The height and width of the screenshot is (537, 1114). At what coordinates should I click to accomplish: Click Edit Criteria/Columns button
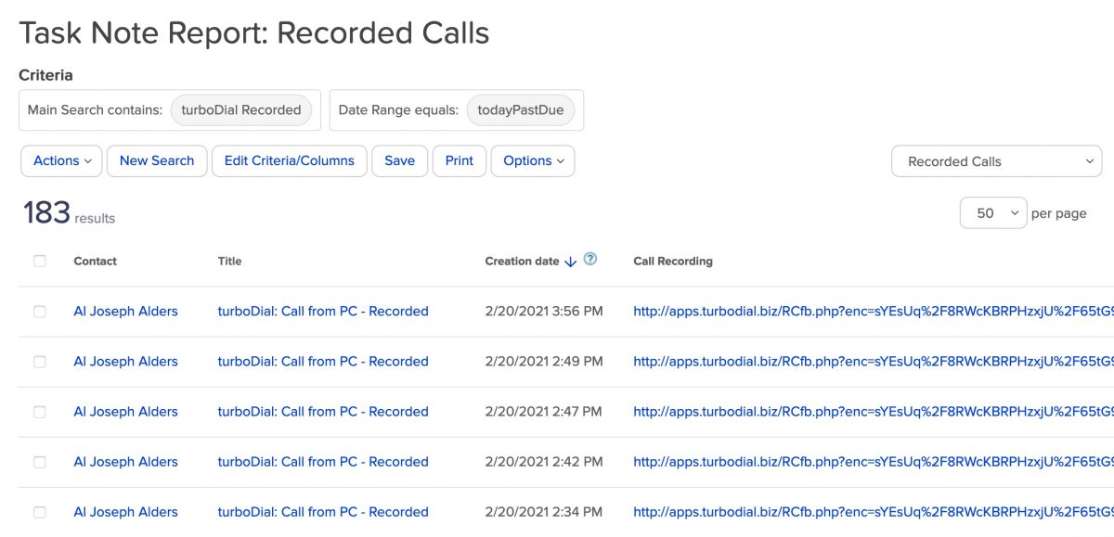point(290,160)
